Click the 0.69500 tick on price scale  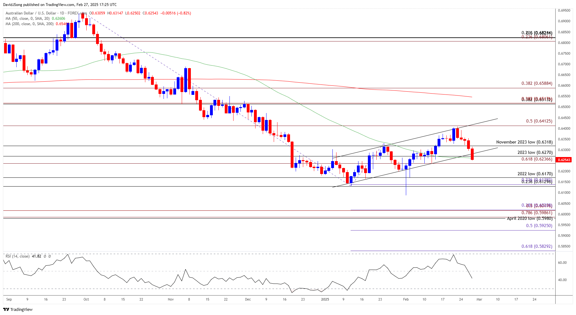click(x=564, y=11)
